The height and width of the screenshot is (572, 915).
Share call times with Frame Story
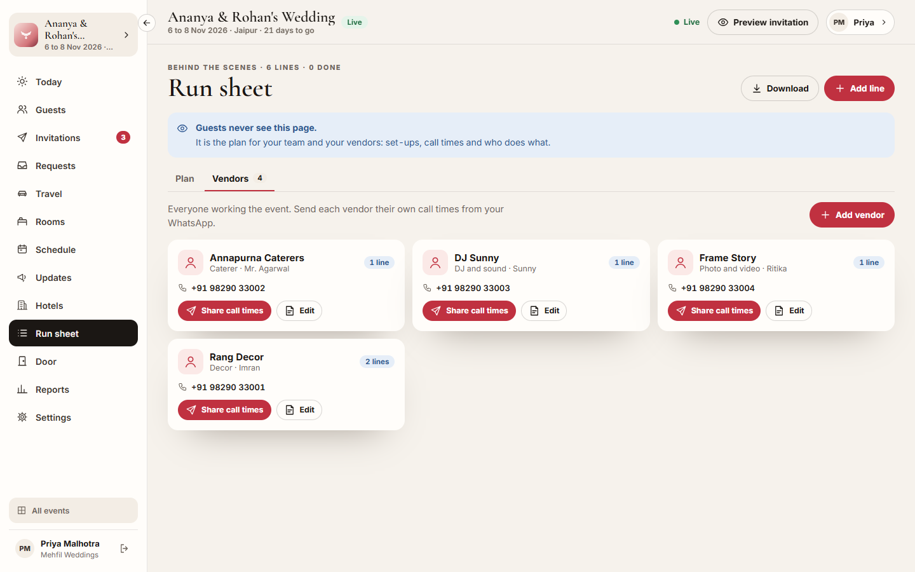(714, 311)
